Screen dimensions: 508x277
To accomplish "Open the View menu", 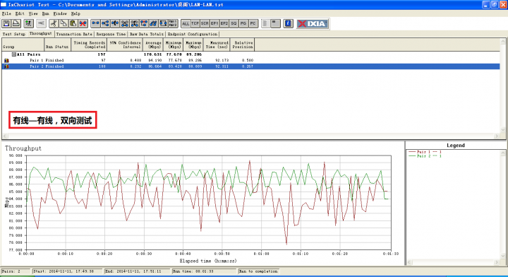I will [33, 13].
